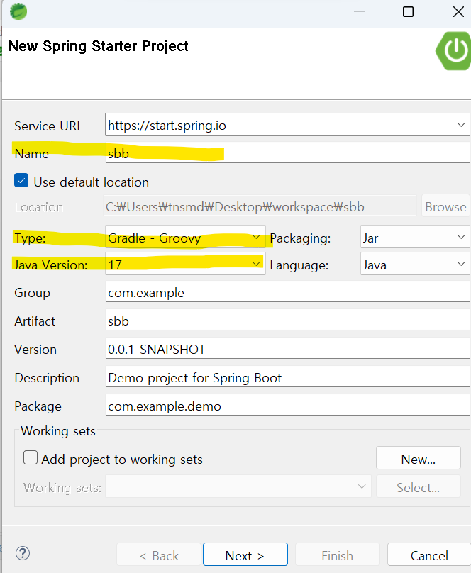Click the green Spring Boot power logo
Screen dimensions: 471x573
tap(454, 51)
